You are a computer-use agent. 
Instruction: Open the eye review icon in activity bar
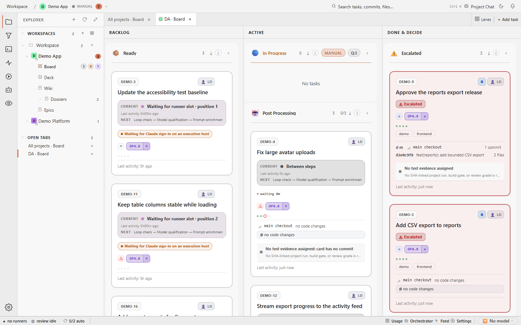coord(9,103)
